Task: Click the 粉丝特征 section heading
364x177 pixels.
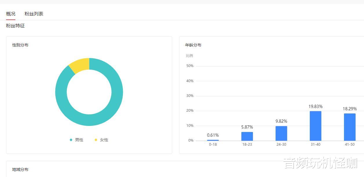Action: [x=15, y=26]
